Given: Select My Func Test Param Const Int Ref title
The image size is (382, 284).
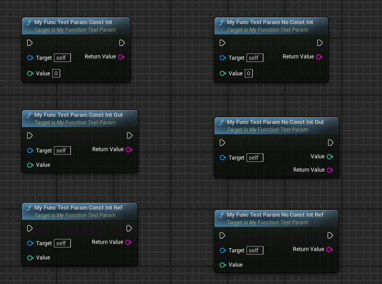Looking at the screenshot, I should (x=78, y=208).
